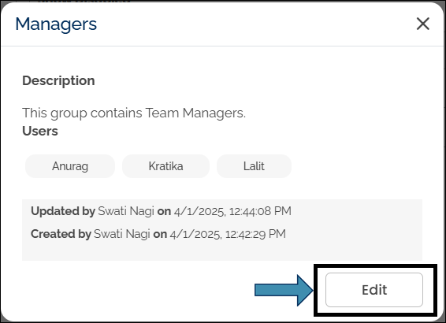Image resolution: width=446 pixels, height=323 pixels.
Task: Click the group description text
Action: (x=134, y=113)
